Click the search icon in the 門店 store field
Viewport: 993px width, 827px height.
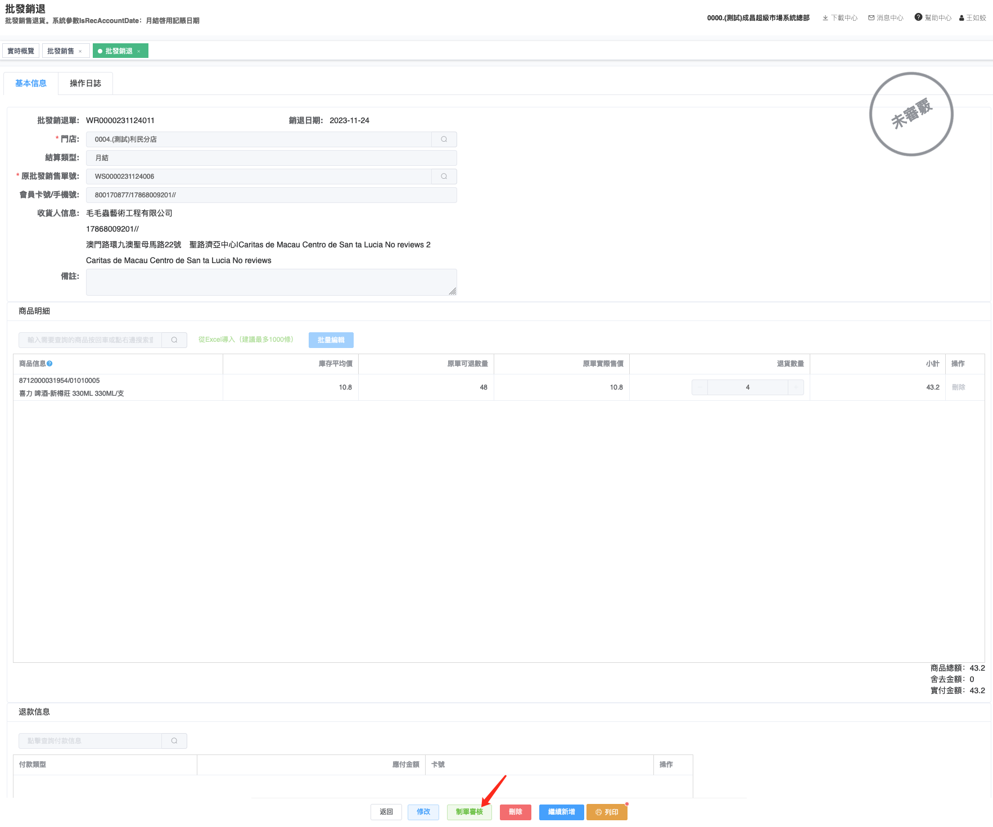(x=444, y=139)
